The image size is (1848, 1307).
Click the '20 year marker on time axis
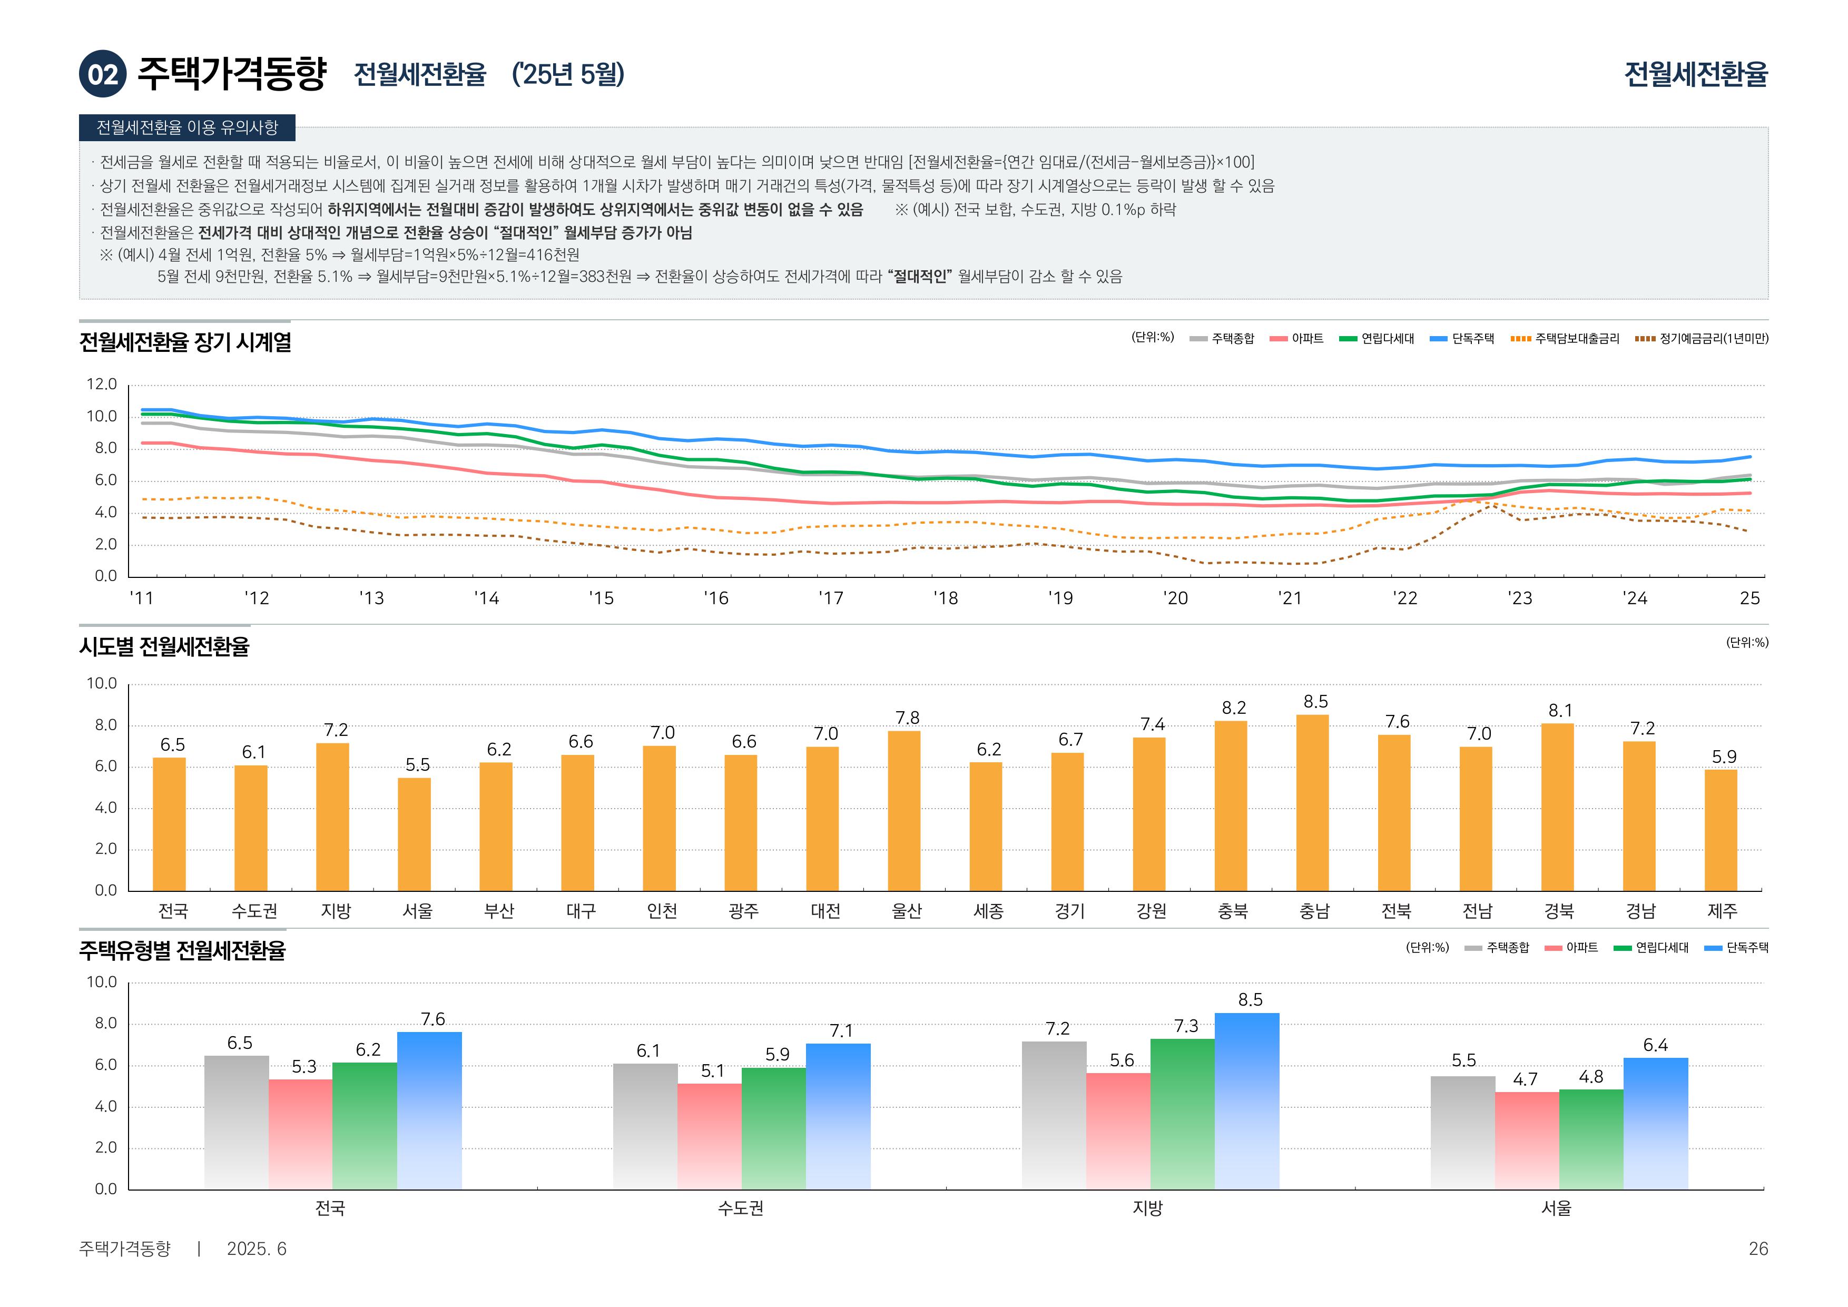coord(1175,598)
